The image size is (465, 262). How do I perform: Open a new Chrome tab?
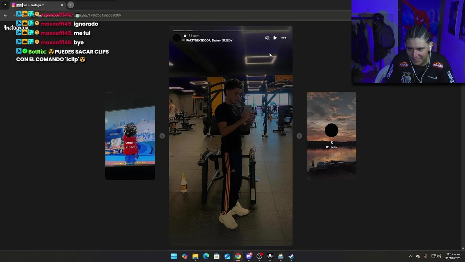(x=71, y=5)
